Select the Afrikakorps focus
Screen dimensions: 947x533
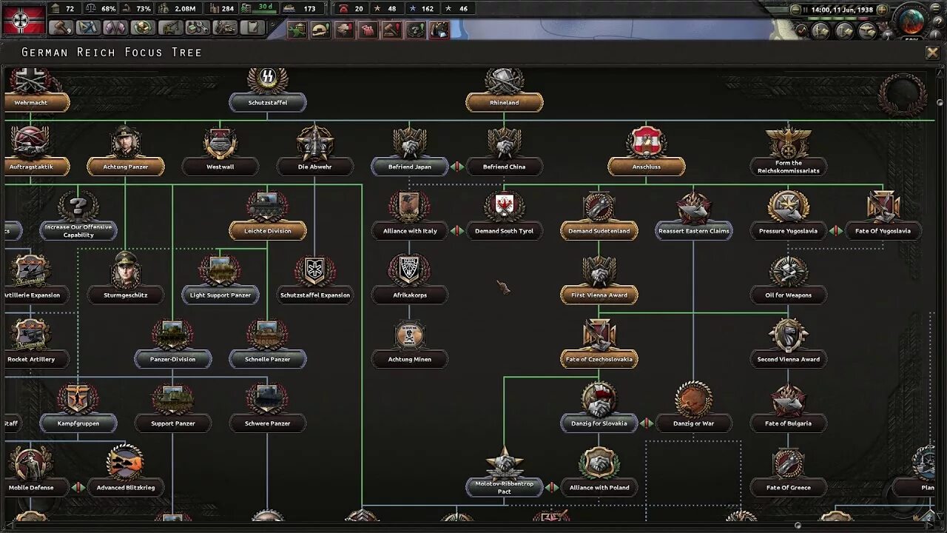coord(410,295)
